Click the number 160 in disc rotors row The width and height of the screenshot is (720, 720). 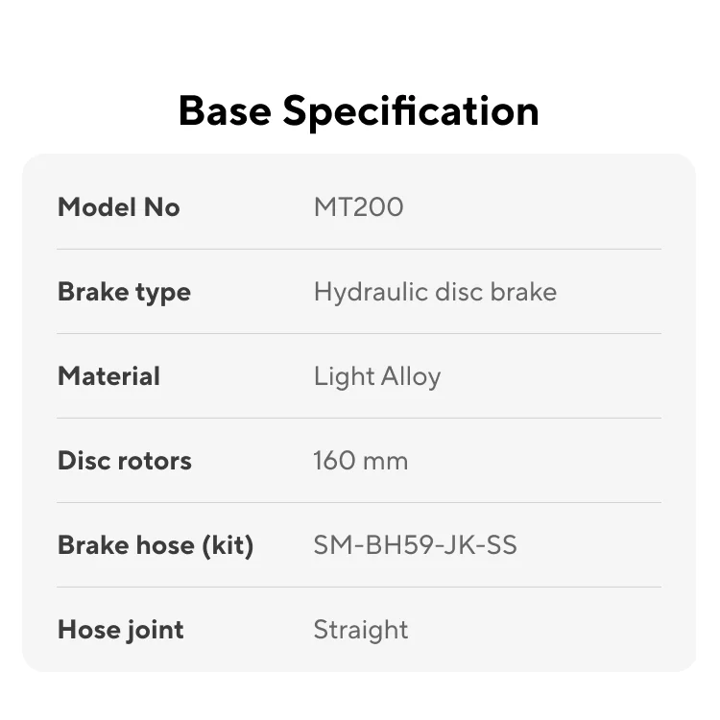click(x=333, y=461)
